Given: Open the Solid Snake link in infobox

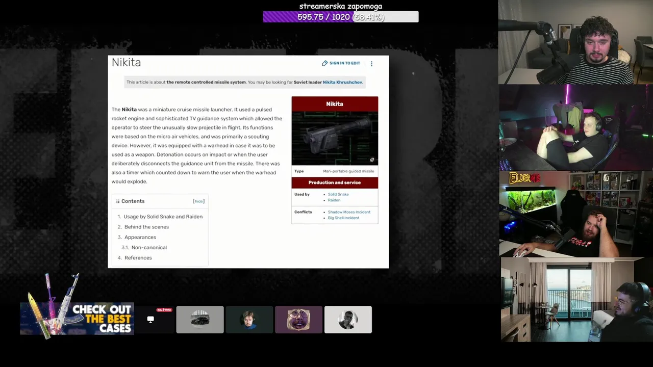Looking at the screenshot, I should coord(338,194).
